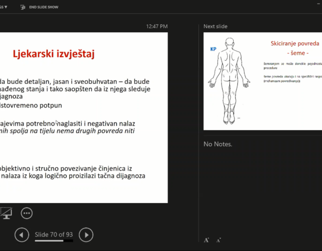Click the Ljekarski izvještaj slide title
Viewport: 322px width, 251px height.
(54, 54)
